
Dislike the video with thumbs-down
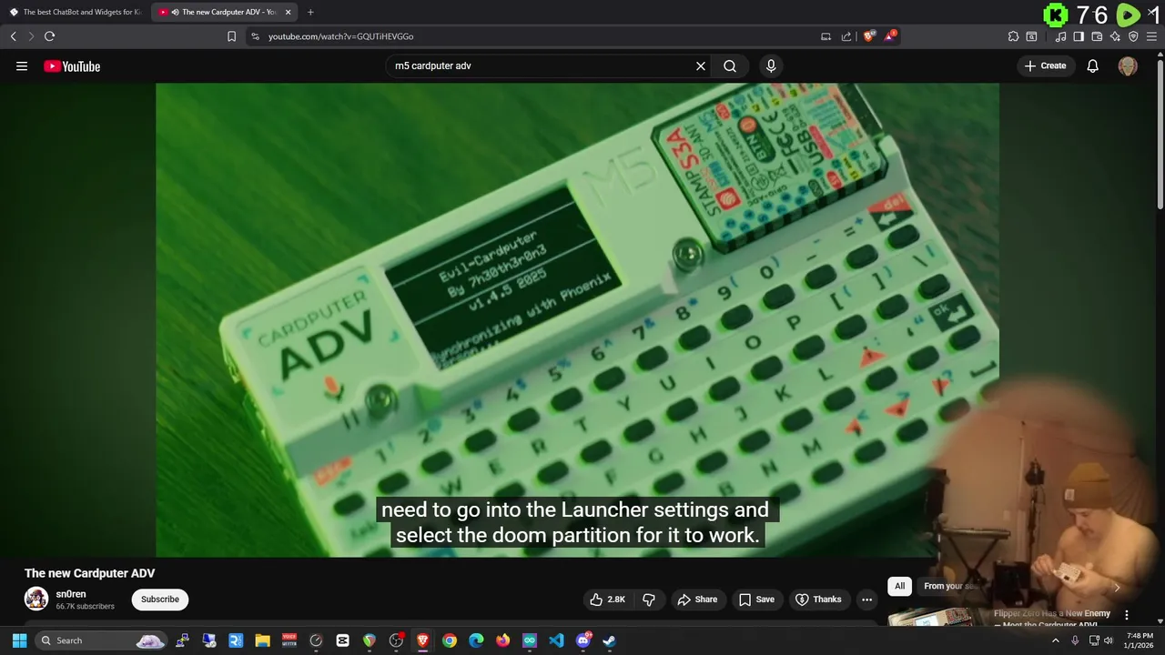[649, 600]
